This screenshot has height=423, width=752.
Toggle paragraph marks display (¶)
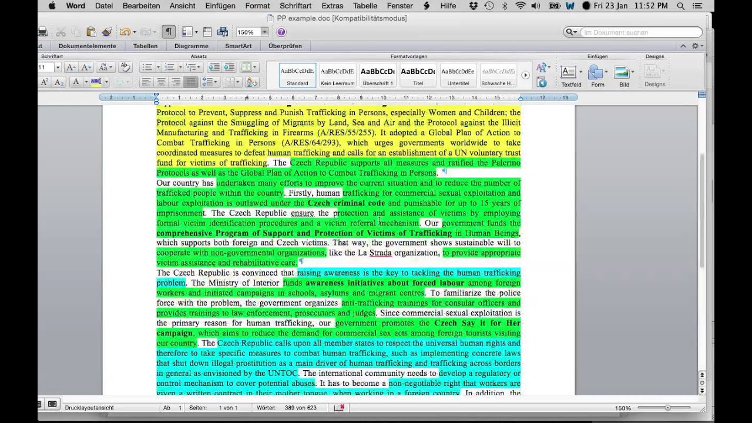pos(169,32)
